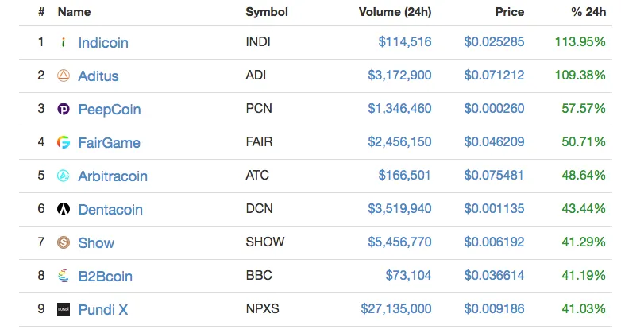Click the cyan Arbitracoin logo icon
Viewport: 621px width, 333px height.
[x=64, y=175]
